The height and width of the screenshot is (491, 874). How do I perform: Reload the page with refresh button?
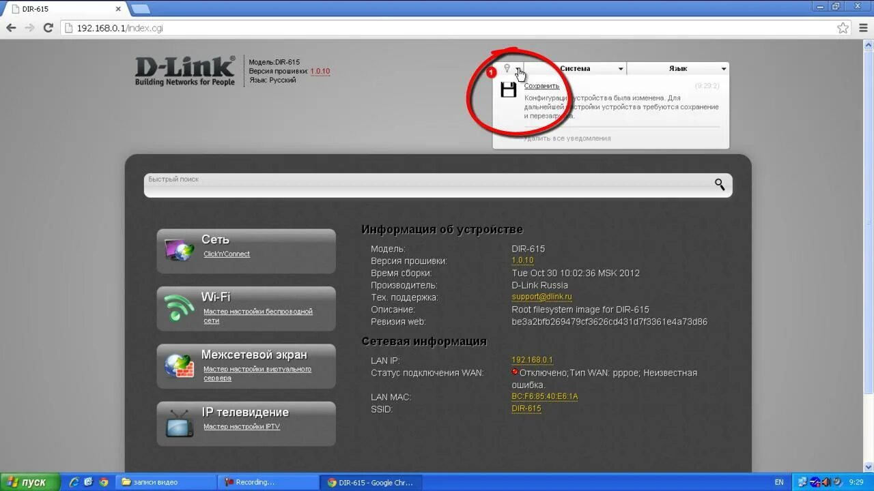tap(48, 28)
